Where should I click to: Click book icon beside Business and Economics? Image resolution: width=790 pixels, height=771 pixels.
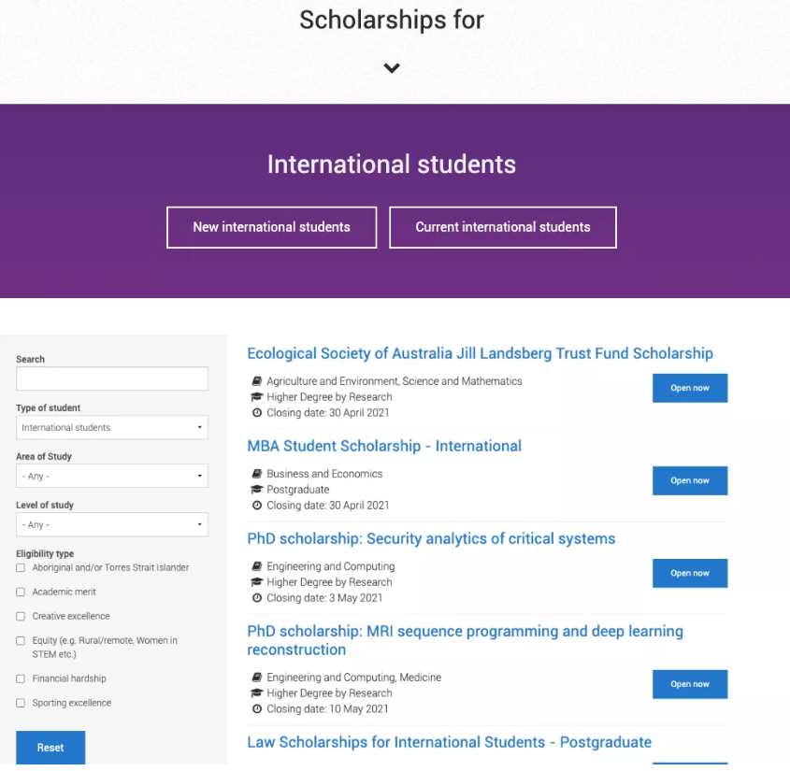[257, 474]
